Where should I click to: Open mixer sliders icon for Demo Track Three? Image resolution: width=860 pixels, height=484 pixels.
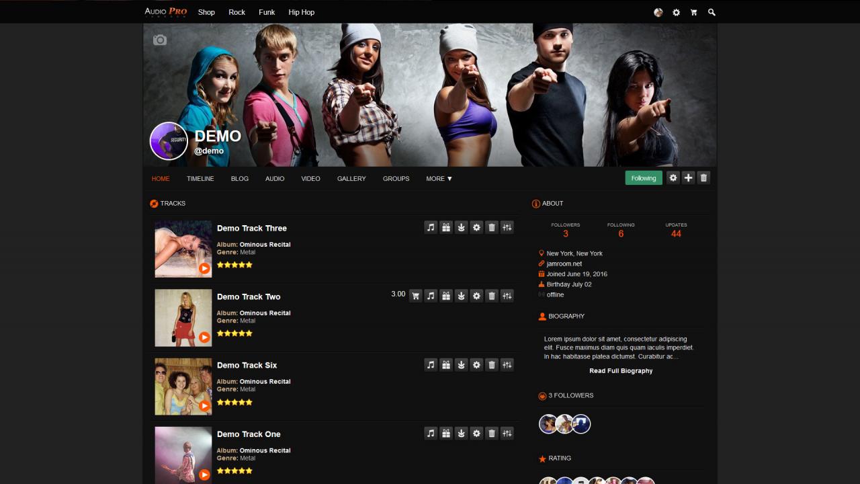pos(507,227)
